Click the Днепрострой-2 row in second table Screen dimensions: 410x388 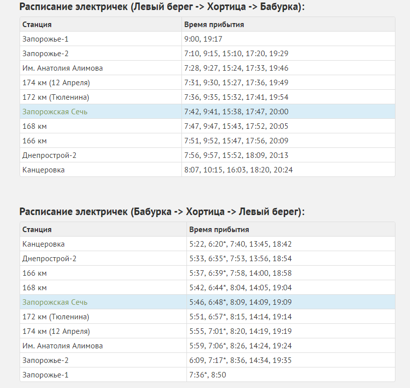208,259
